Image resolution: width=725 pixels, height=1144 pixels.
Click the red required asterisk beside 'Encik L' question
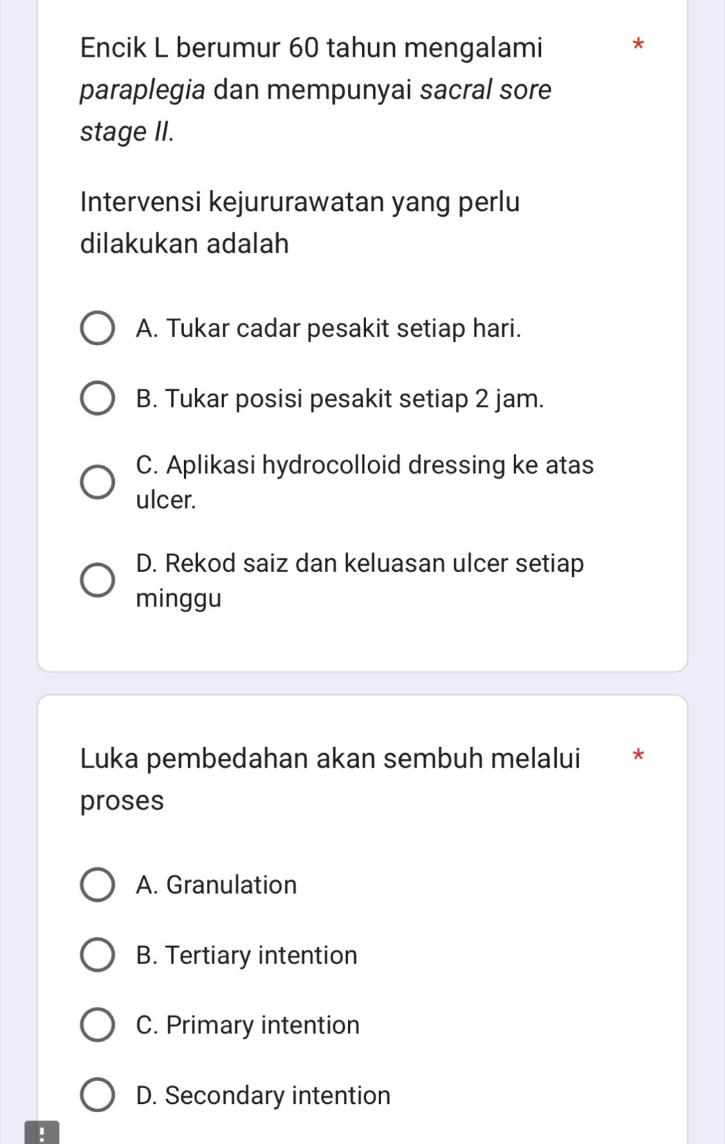tap(638, 46)
